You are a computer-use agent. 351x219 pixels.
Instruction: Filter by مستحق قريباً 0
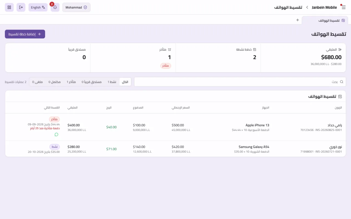point(92,82)
